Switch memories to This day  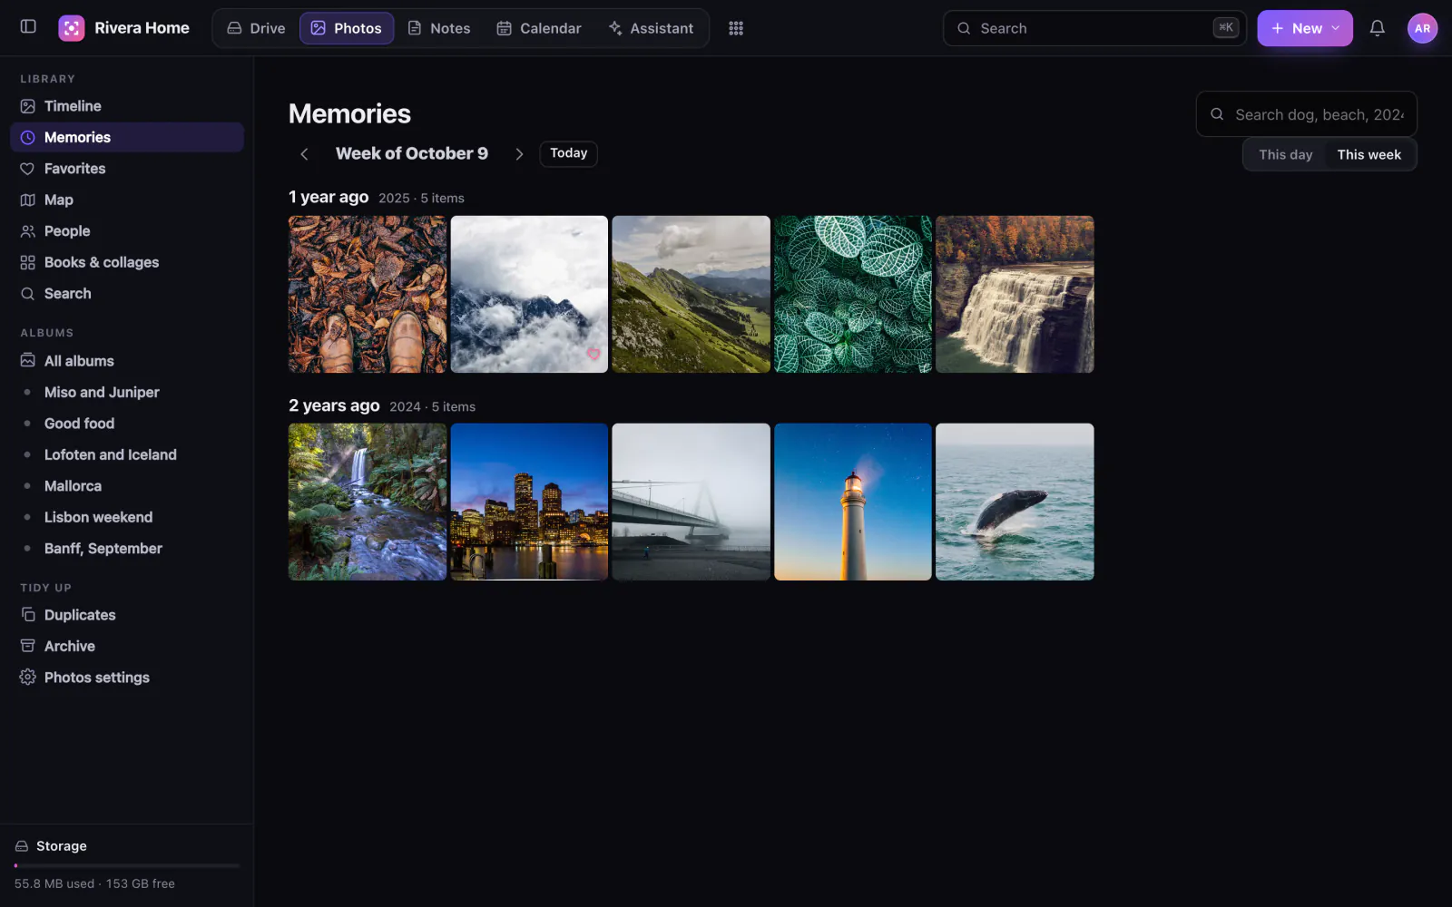click(1285, 154)
